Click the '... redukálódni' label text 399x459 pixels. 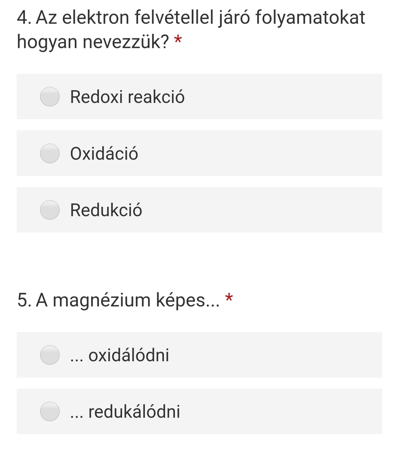[x=125, y=411]
